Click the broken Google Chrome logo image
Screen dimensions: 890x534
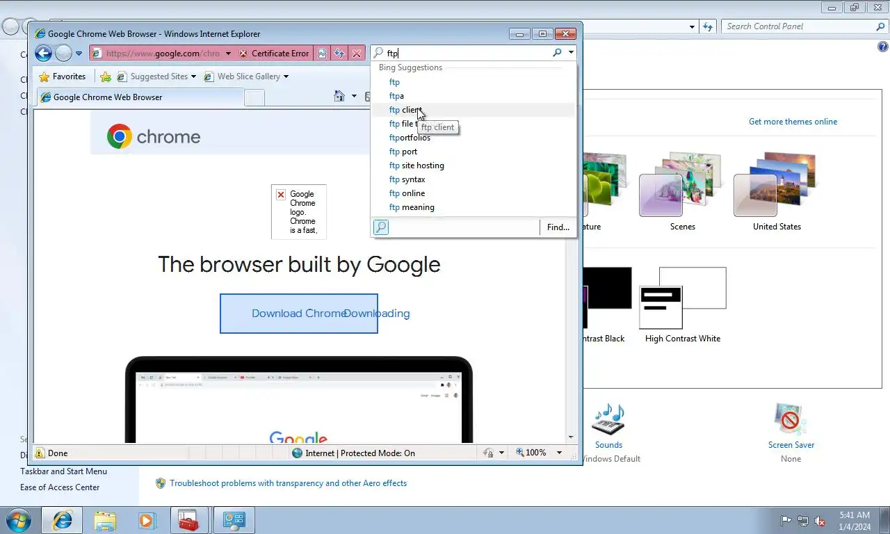299,212
